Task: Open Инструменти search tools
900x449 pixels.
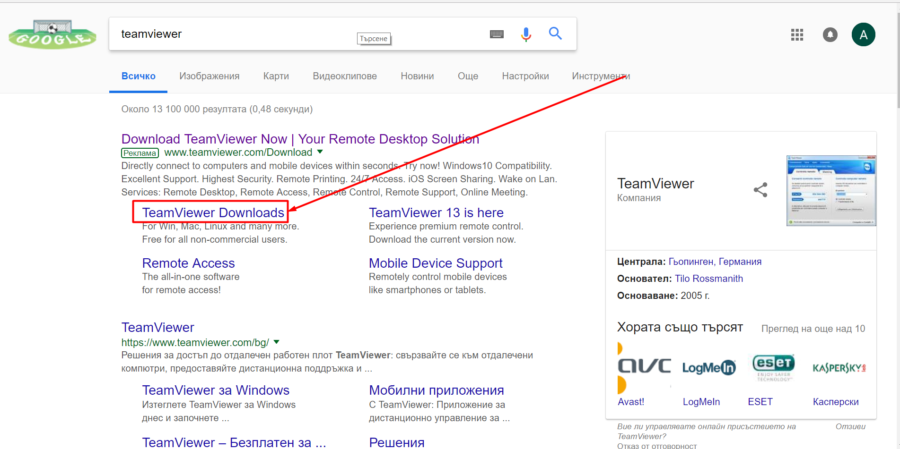Action: coord(601,76)
